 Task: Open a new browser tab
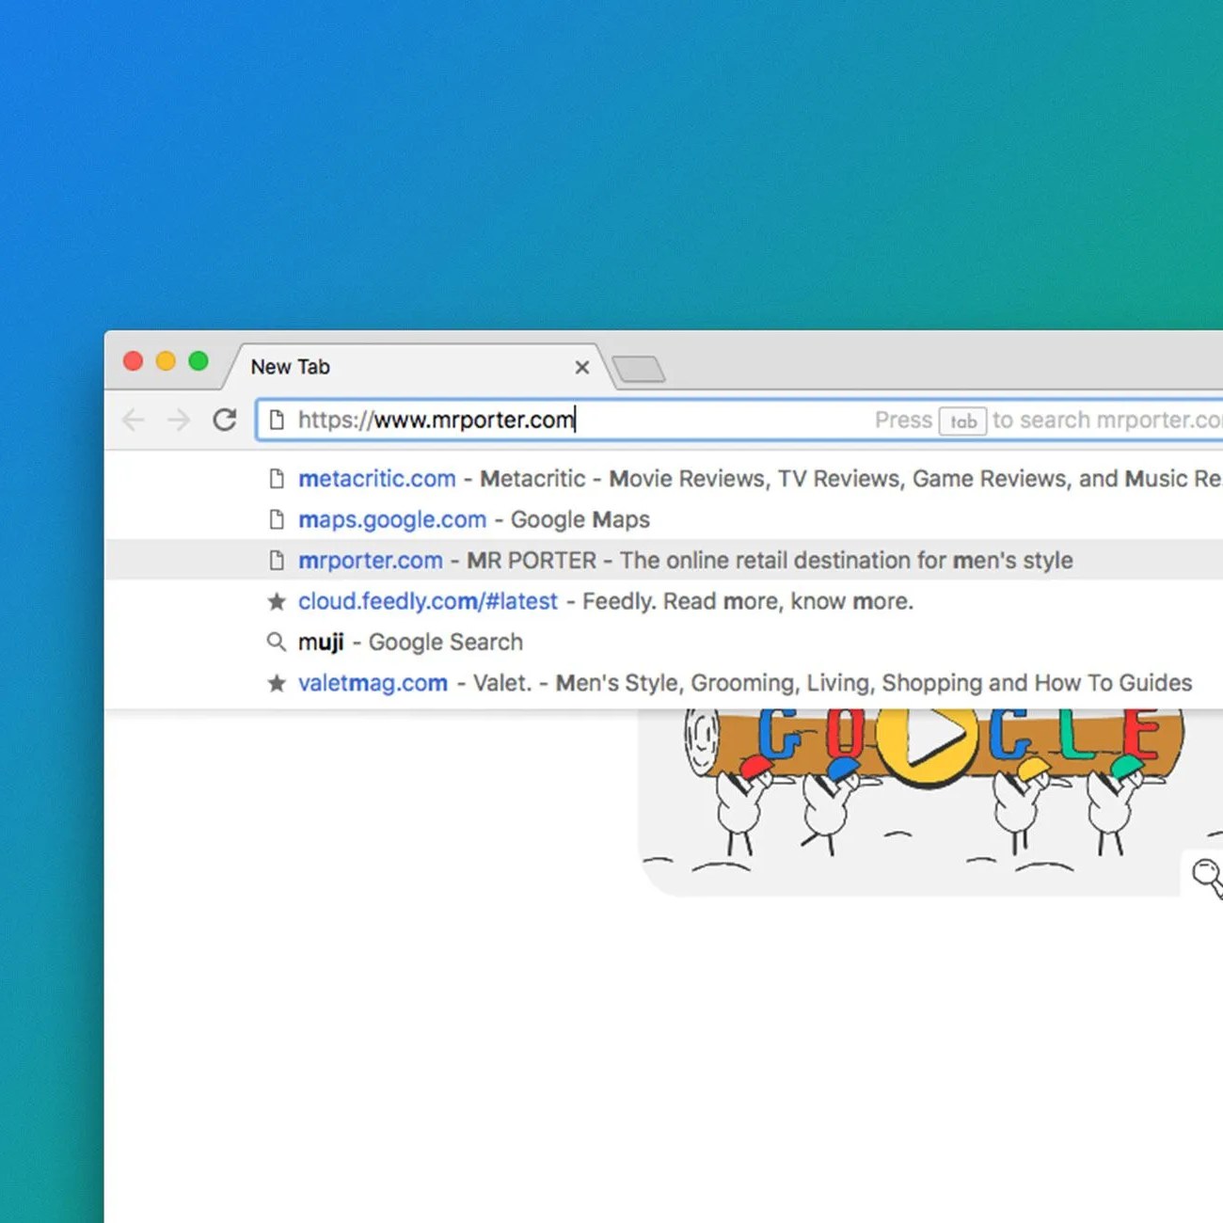(x=640, y=370)
